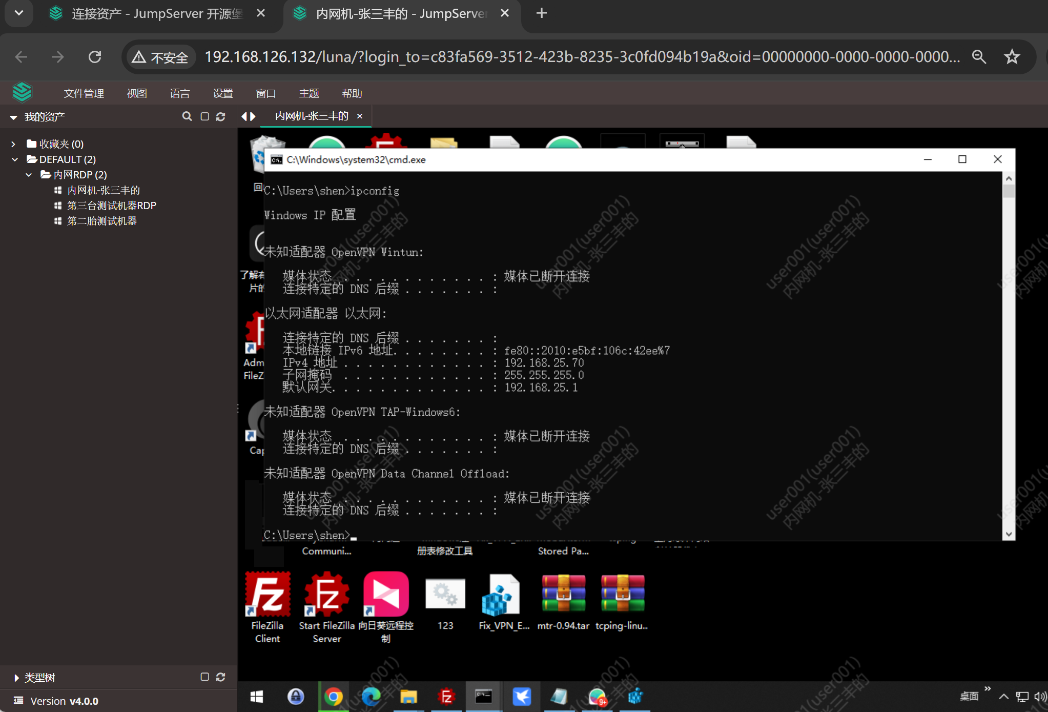Click the JumpServer logo
Viewport: 1048px width, 712px height.
point(22,92)
